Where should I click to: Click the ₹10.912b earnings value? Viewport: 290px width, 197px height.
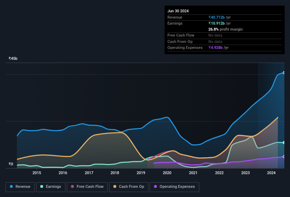(x=217, y=23)
